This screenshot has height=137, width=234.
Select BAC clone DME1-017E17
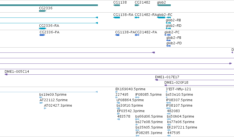[195, 80]
